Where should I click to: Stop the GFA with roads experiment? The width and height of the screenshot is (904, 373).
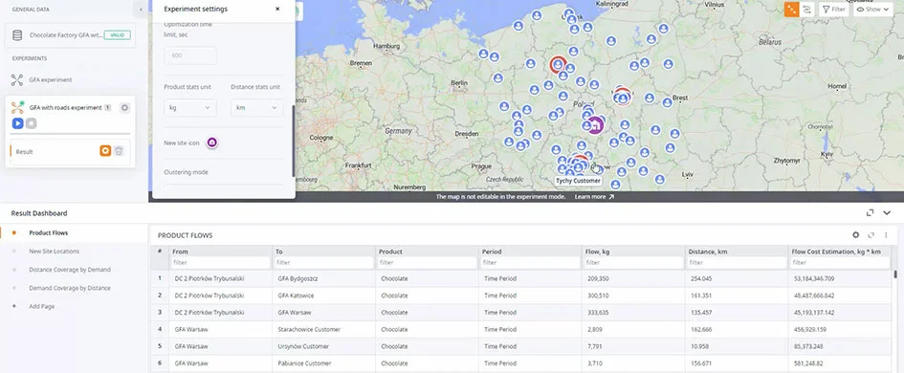(32, 123)
